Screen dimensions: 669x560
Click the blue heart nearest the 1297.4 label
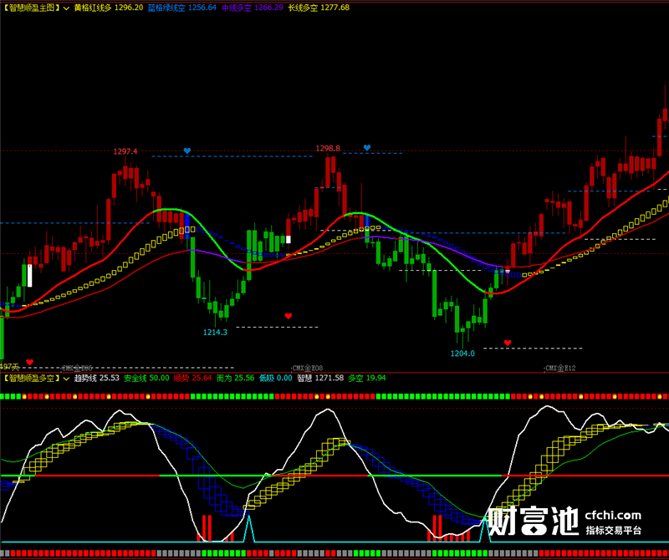pos(186,150)
